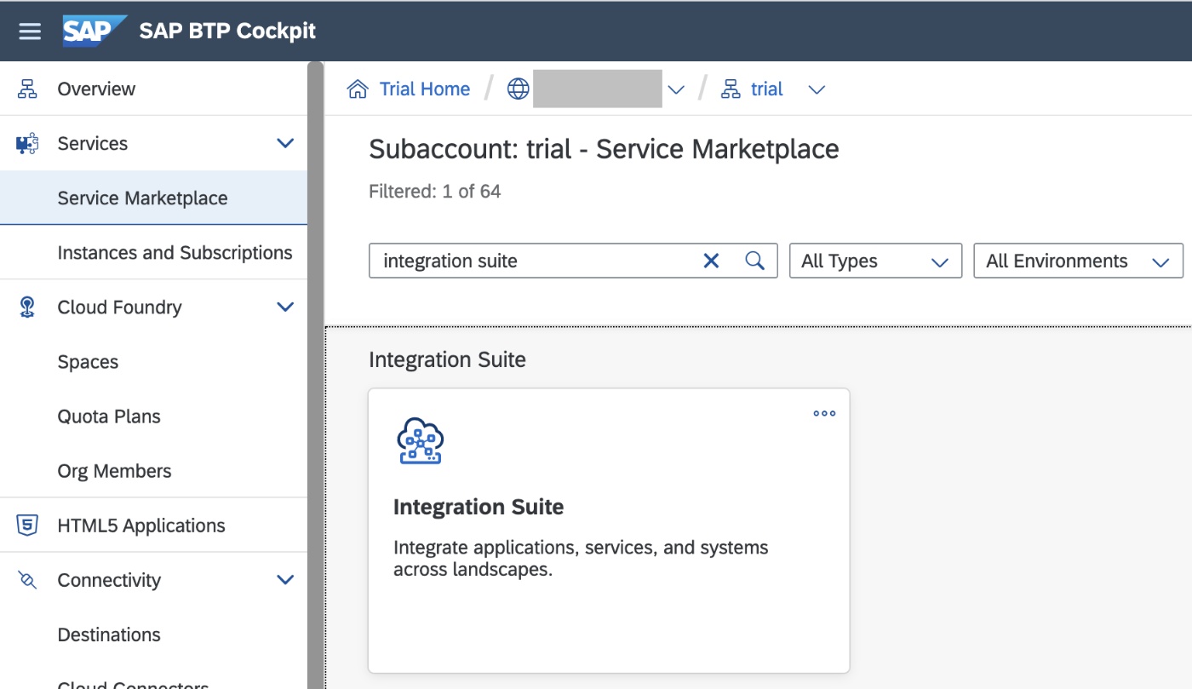Collapse the Cloud Foundry section chevron
This screenshot has height=689, width=1192.
285,307
